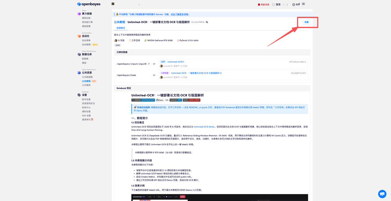Viewport: 391px width, 201px height.
Task: Open the help question mark icon
Action: click(294, 5)
